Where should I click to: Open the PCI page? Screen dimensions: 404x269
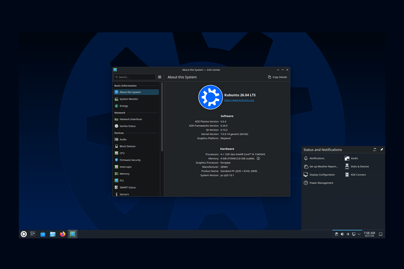click(x=136, y=181)
